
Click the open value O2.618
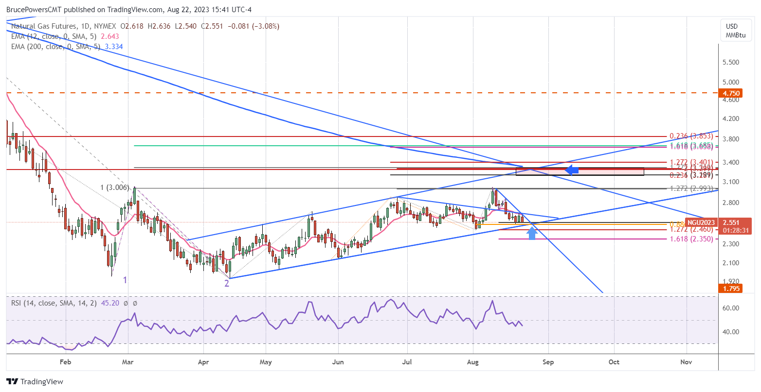(132, 26)
